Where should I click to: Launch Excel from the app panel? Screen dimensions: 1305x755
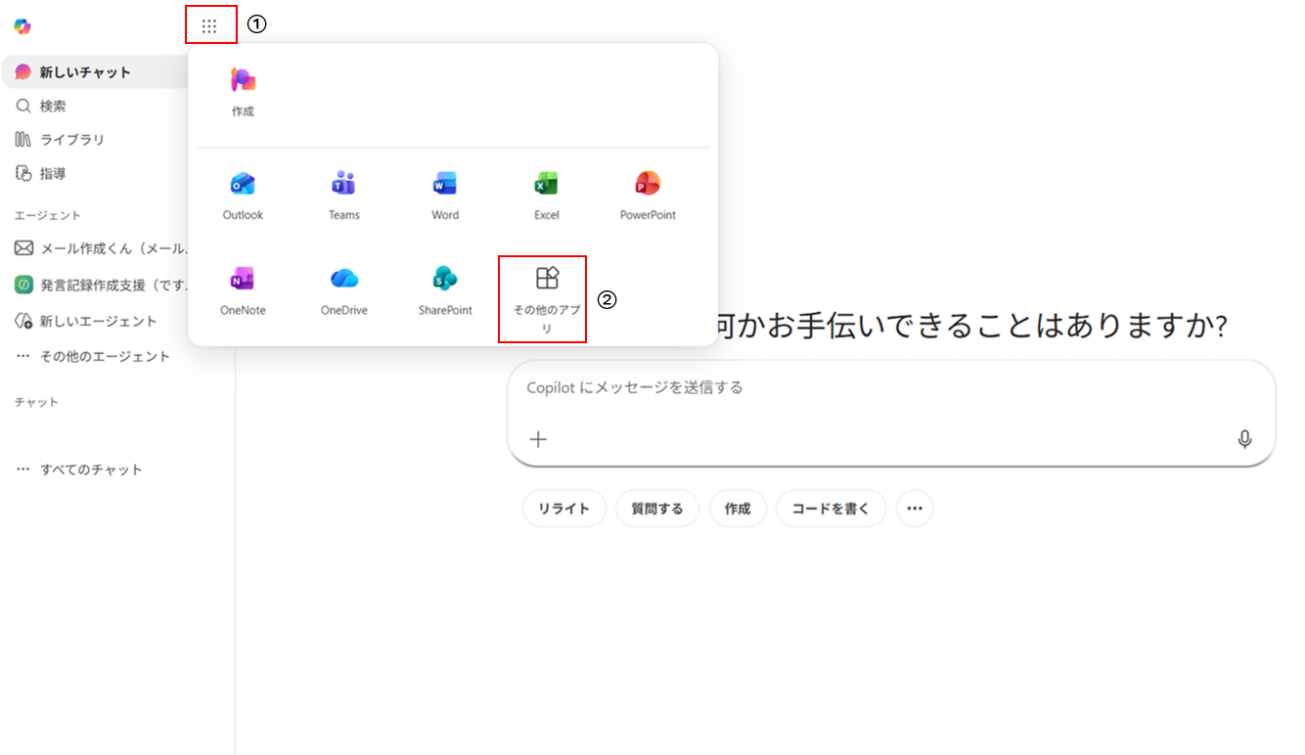coord(547,197)
